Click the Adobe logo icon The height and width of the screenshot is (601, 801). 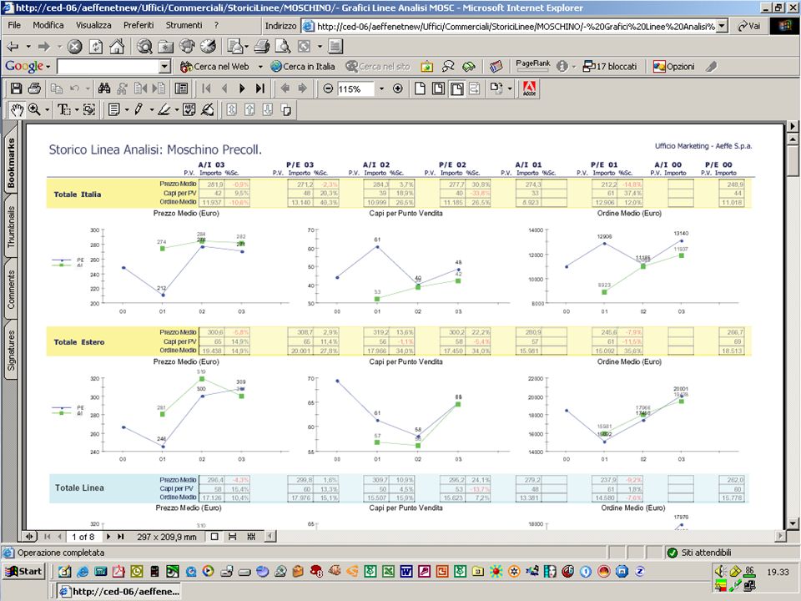point(530,88)
